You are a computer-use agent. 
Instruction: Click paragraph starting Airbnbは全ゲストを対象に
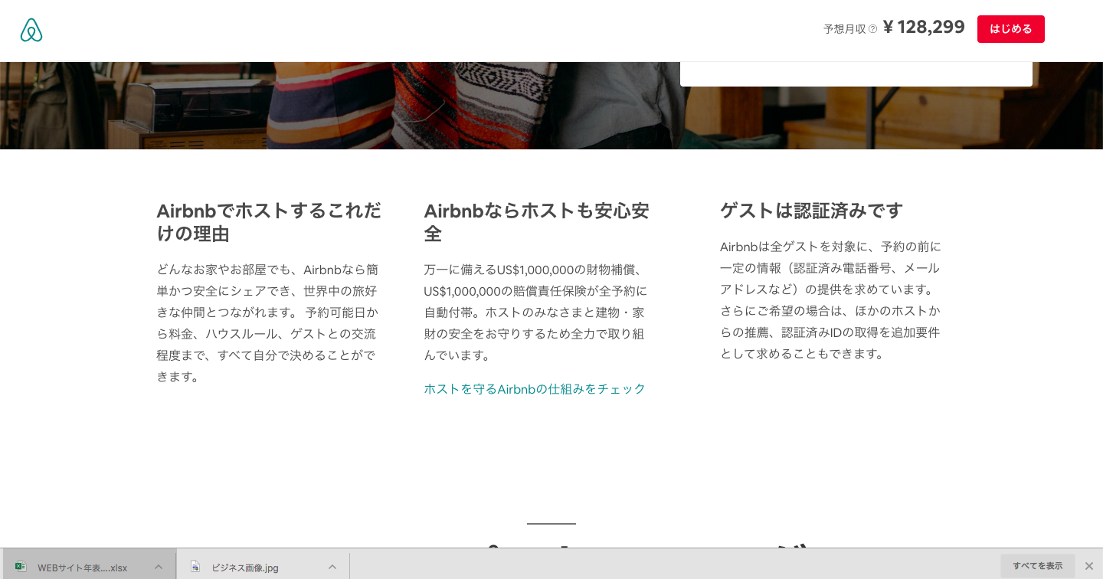[x=831, y=300]
